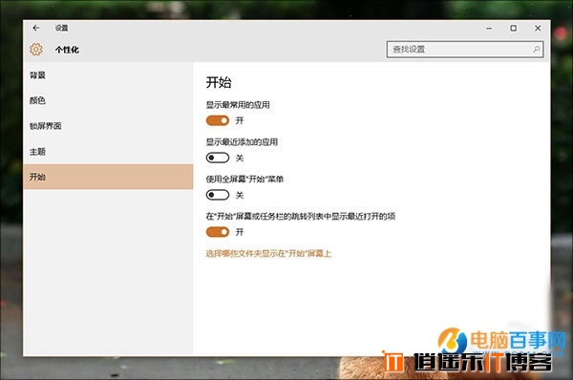This screenshot has width=573, height=380.
Task: Enable 显示最近添加的应用 toggle
Action: point(218,158)
